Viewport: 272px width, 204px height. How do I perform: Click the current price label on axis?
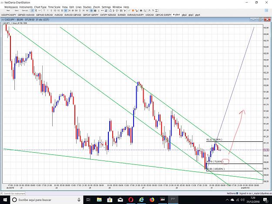tap(266, 150)
